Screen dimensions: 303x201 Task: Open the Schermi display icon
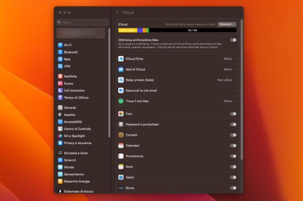pyautogui.click(x=60, y=160)
